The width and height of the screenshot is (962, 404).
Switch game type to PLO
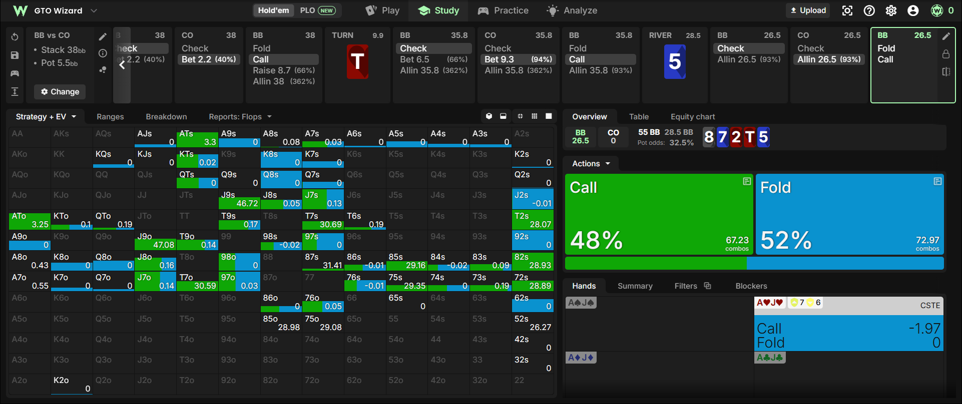point(317,10)
